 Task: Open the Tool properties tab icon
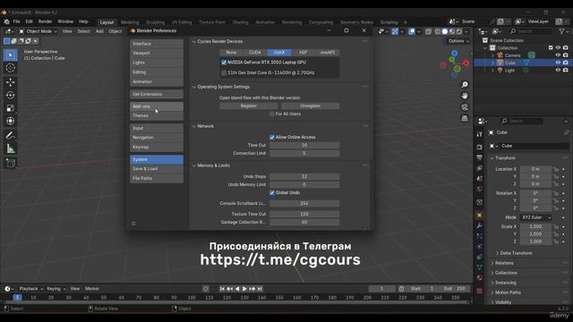(x=480, y=135)
